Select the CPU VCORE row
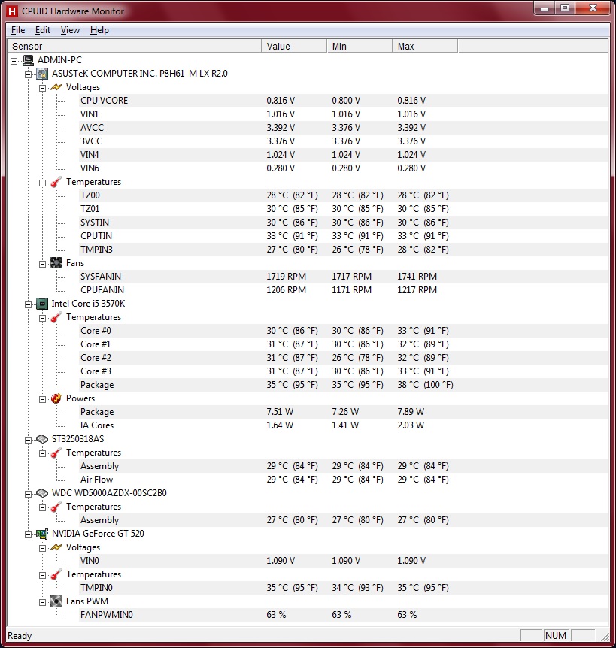The width and height of the screenshot is (616, 648). coord(343,101)
